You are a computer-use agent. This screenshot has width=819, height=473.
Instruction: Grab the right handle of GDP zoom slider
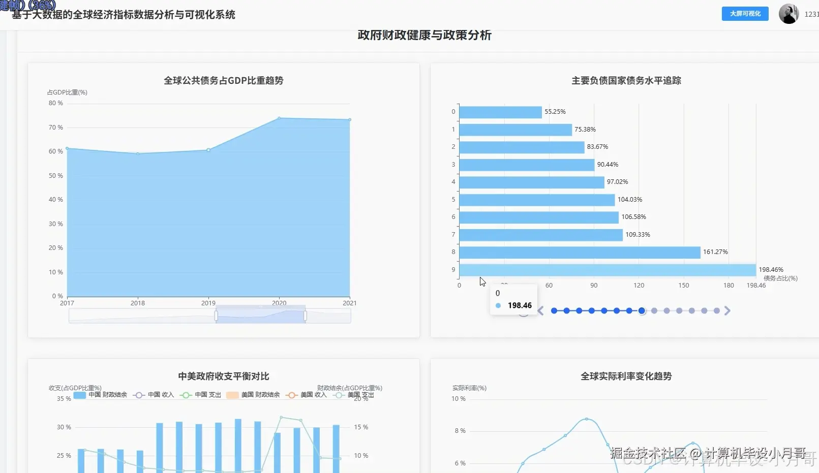305,316
